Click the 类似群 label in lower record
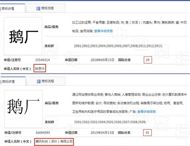The height and width of the screenshot is (146, 190). [49, 122]
